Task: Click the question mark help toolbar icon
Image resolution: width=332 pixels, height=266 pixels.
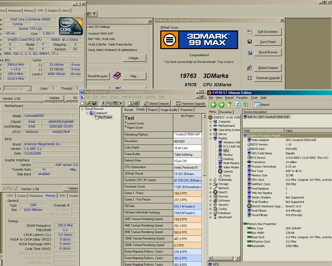Action: (94, 14)
